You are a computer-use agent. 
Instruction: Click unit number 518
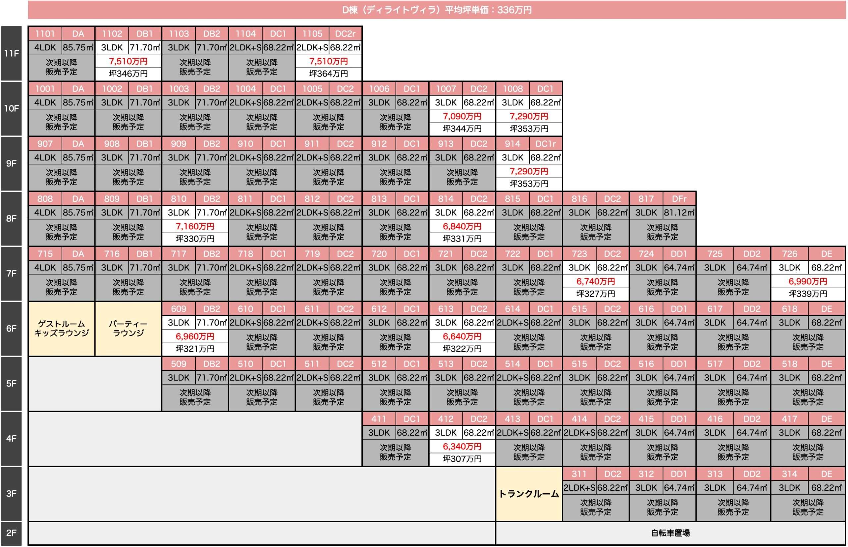[789, 364]
